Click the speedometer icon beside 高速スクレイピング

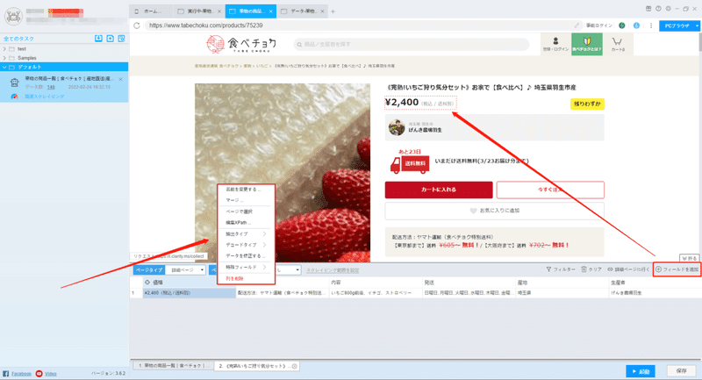15,97
